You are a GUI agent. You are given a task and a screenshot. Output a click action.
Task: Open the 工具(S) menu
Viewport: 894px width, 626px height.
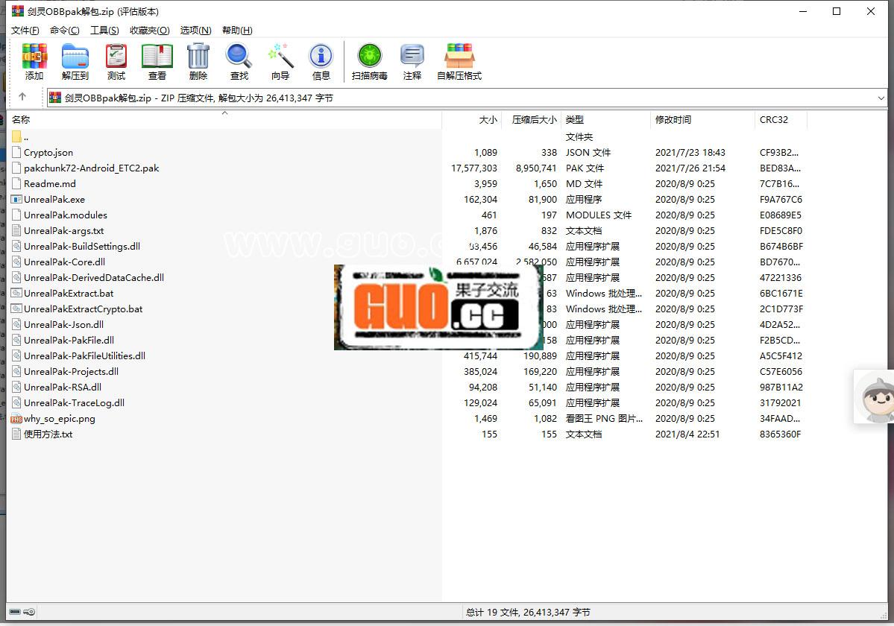pyautogui.click(x=104, y=31)
